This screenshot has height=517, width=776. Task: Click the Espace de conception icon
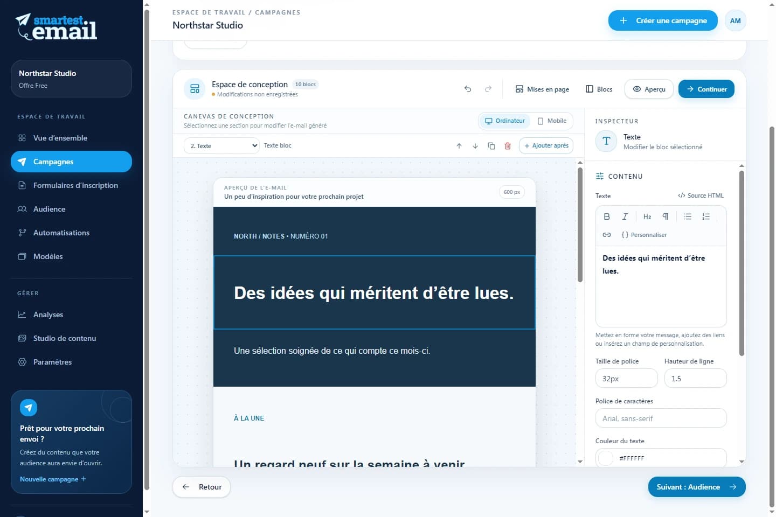(195, 89)
